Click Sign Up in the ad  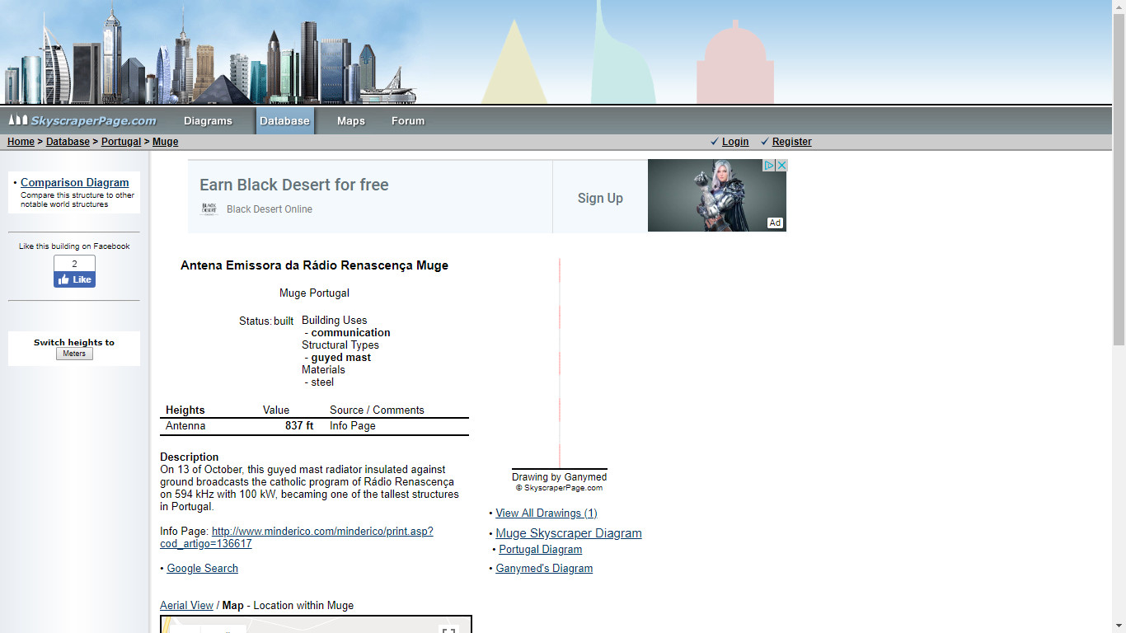(x=600, y=198)
